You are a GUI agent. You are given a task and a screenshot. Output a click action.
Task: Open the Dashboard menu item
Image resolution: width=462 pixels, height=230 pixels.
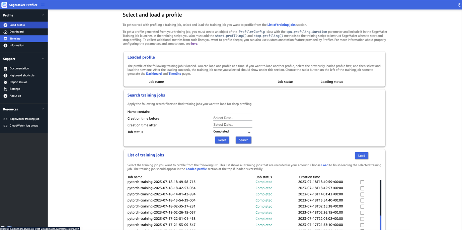click(24, 32)
